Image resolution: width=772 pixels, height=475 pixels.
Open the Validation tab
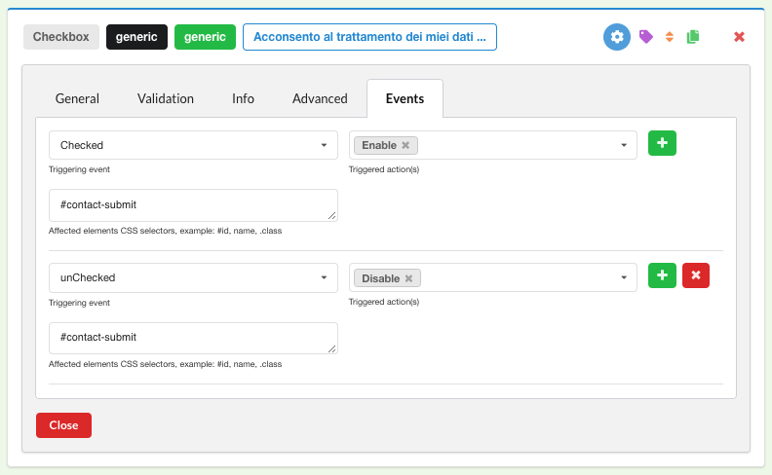click(x=166, y=98)
